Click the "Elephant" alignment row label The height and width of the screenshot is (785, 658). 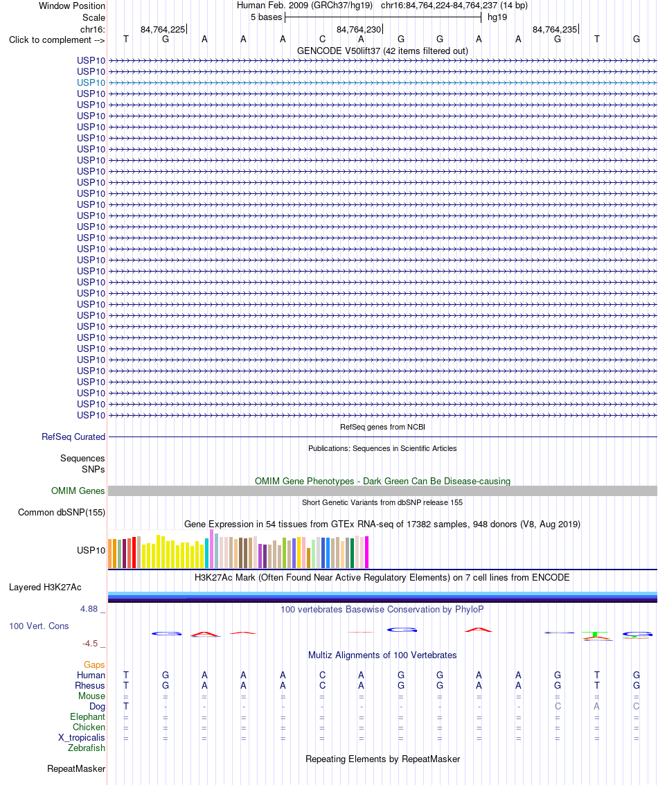87,717
